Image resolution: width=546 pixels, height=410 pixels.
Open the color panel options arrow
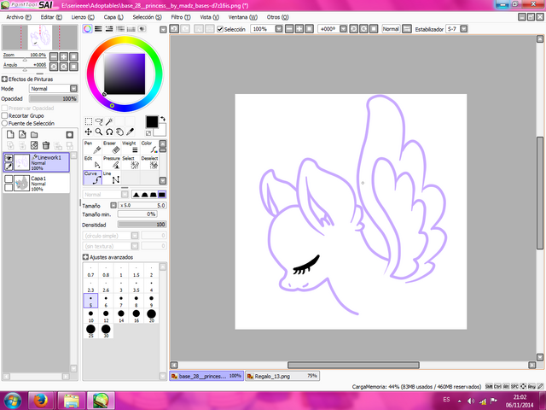click(163, 30)
